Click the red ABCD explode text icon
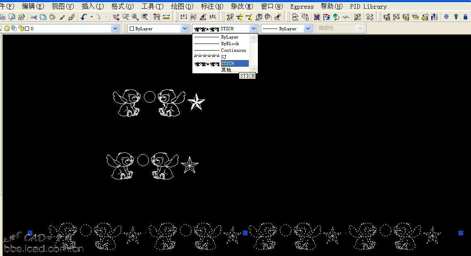Image resolution: width=471 pixels, height=256 pixels. pyautogui.click(x=203, y=17)
